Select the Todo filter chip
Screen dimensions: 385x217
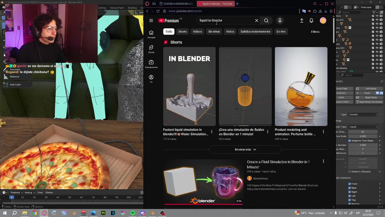169,32
